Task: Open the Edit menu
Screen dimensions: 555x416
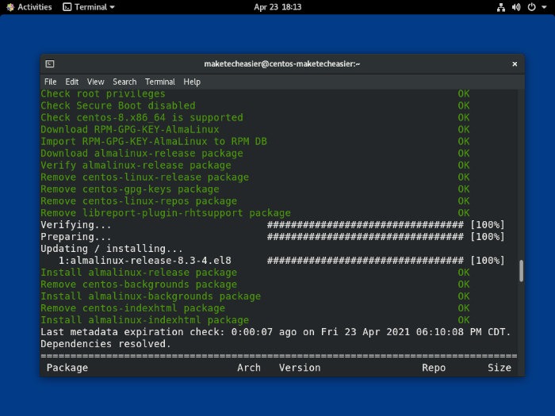Action: tap(72, 82)
